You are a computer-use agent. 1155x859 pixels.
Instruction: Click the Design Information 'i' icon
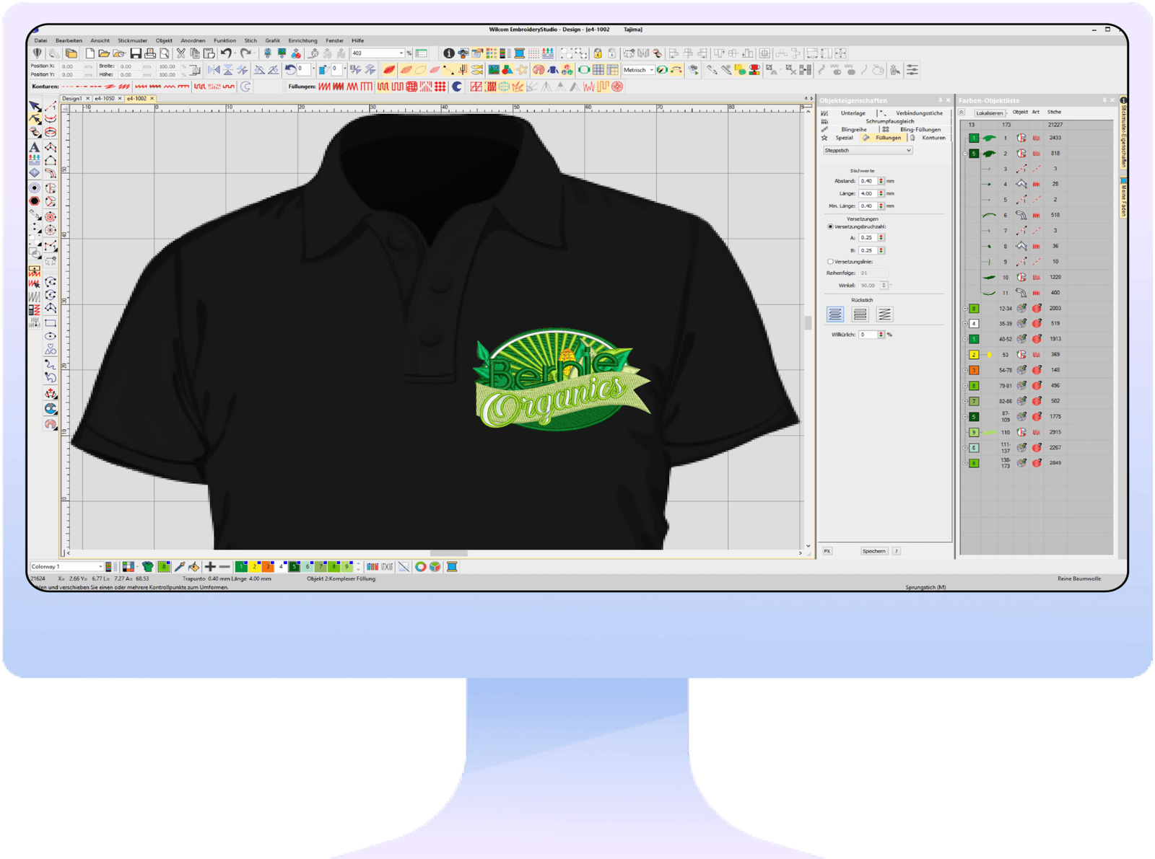[448, 53]
